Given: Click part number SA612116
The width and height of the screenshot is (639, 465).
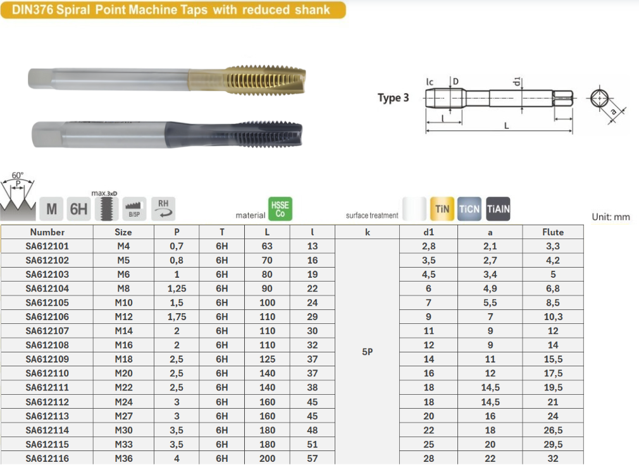Looking at the screenshot, I should click(x=47, y=458).
